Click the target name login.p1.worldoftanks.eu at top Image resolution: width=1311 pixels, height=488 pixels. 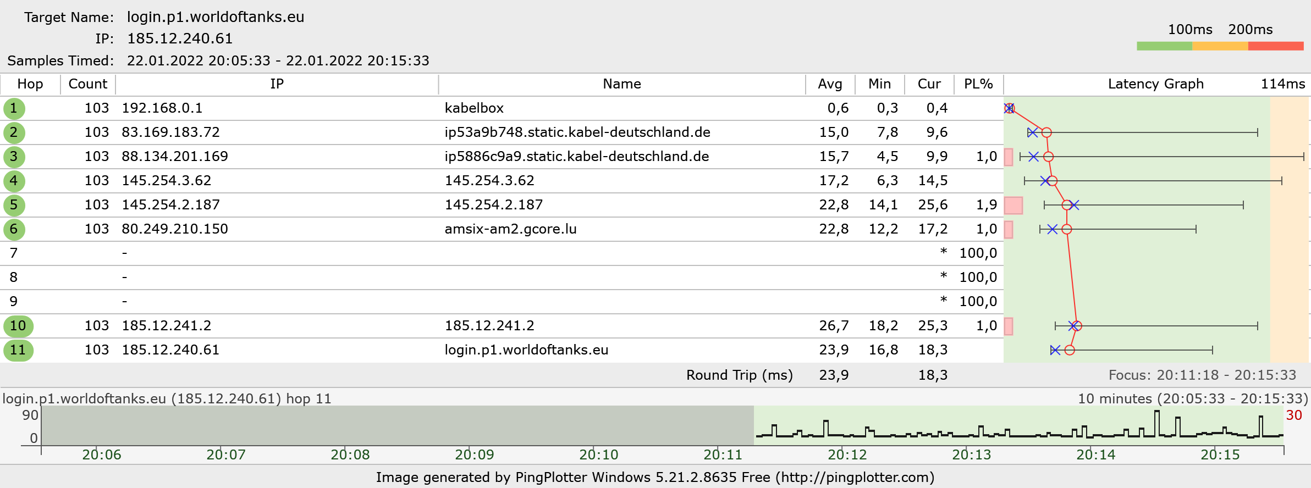click(216, 17)
